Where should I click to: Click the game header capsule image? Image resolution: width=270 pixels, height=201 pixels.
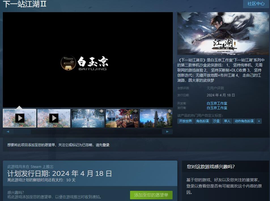tap(223, 33)
